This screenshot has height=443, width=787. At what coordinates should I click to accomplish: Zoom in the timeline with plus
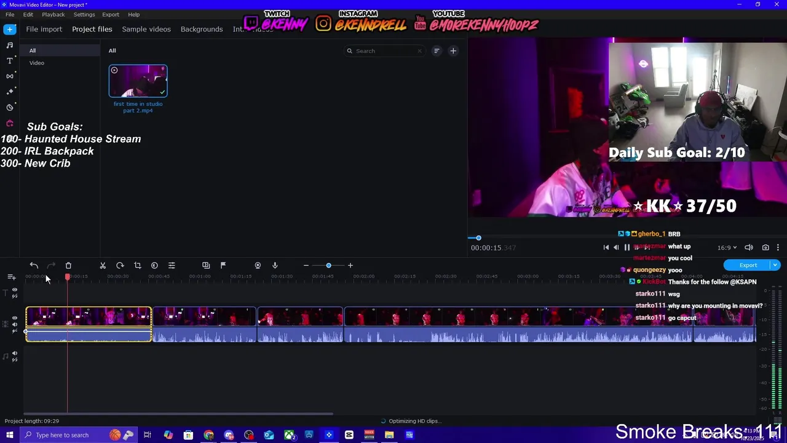point(350,265)
